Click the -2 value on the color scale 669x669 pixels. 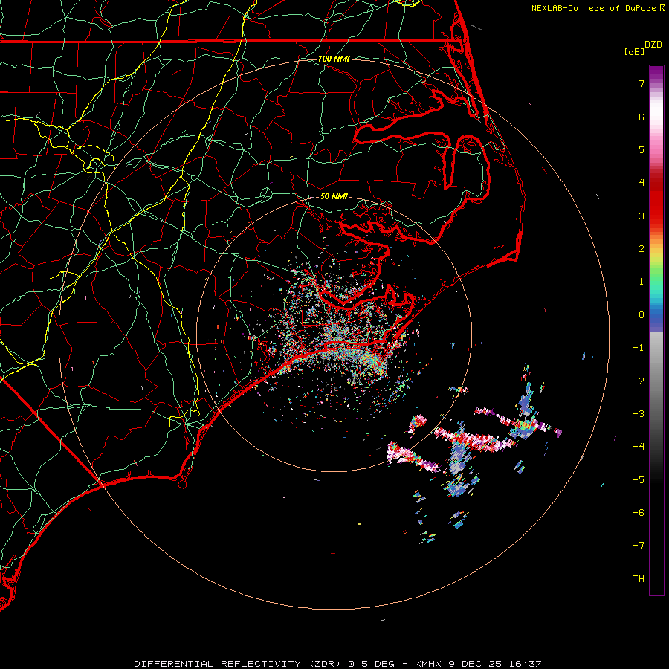click(x=639, y=381)
